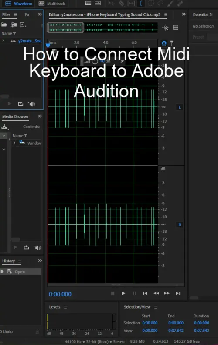
Task: Click the blue playhead marker on timeline
Action: click(48, 46)
